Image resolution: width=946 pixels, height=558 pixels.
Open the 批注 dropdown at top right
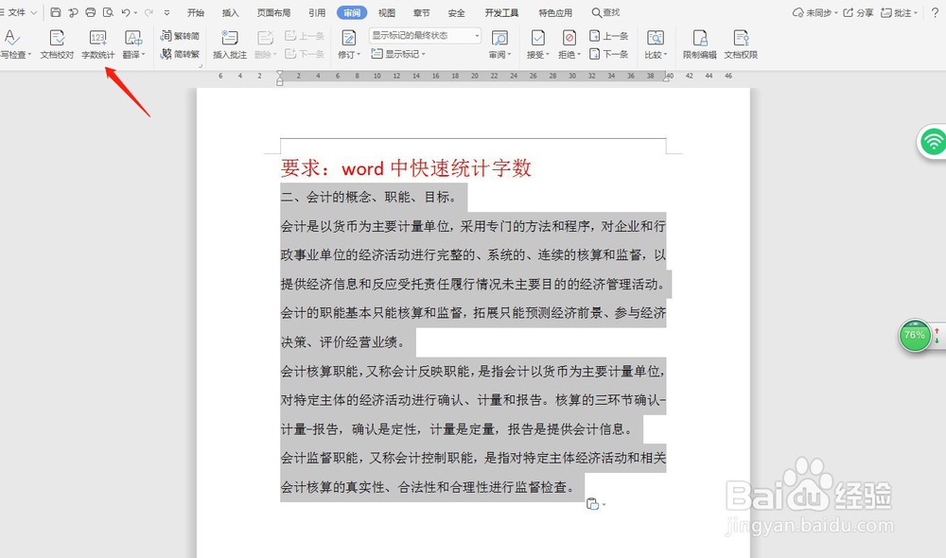pyautogui.click(x=899, y=12)
